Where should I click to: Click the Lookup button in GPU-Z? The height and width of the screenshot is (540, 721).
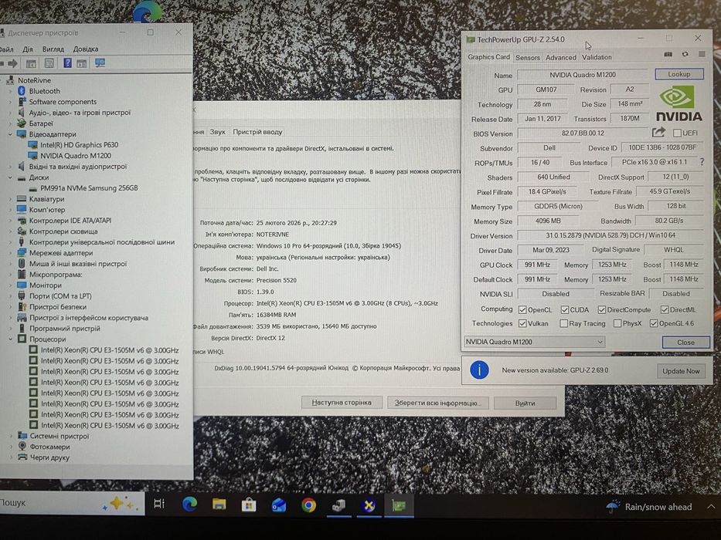pos(678,74)
